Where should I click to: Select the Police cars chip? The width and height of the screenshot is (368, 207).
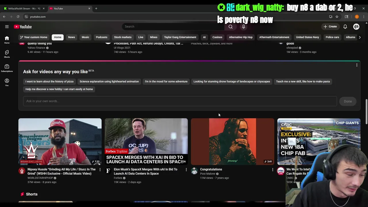tap(332, 37)
